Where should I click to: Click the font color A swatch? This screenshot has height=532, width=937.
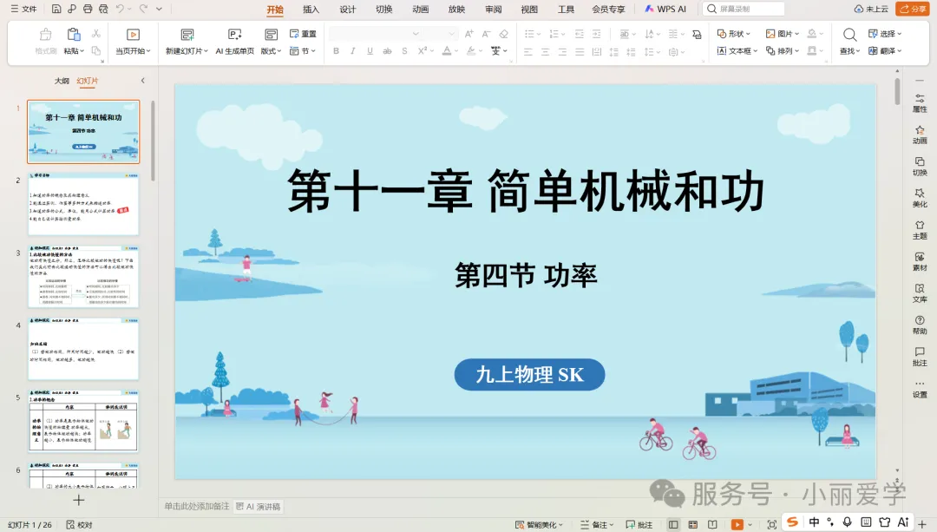(447, 51)
